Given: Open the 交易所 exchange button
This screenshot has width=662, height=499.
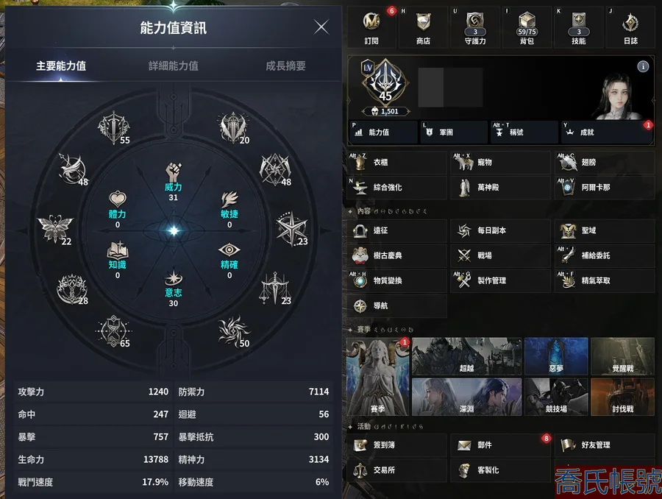Looking at the screenshot, I should [x=396, y=470].
